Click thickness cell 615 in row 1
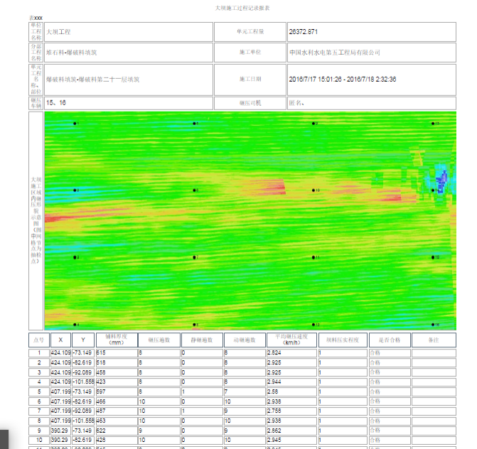This screenshot has height=449, width=477. [116, 352]
